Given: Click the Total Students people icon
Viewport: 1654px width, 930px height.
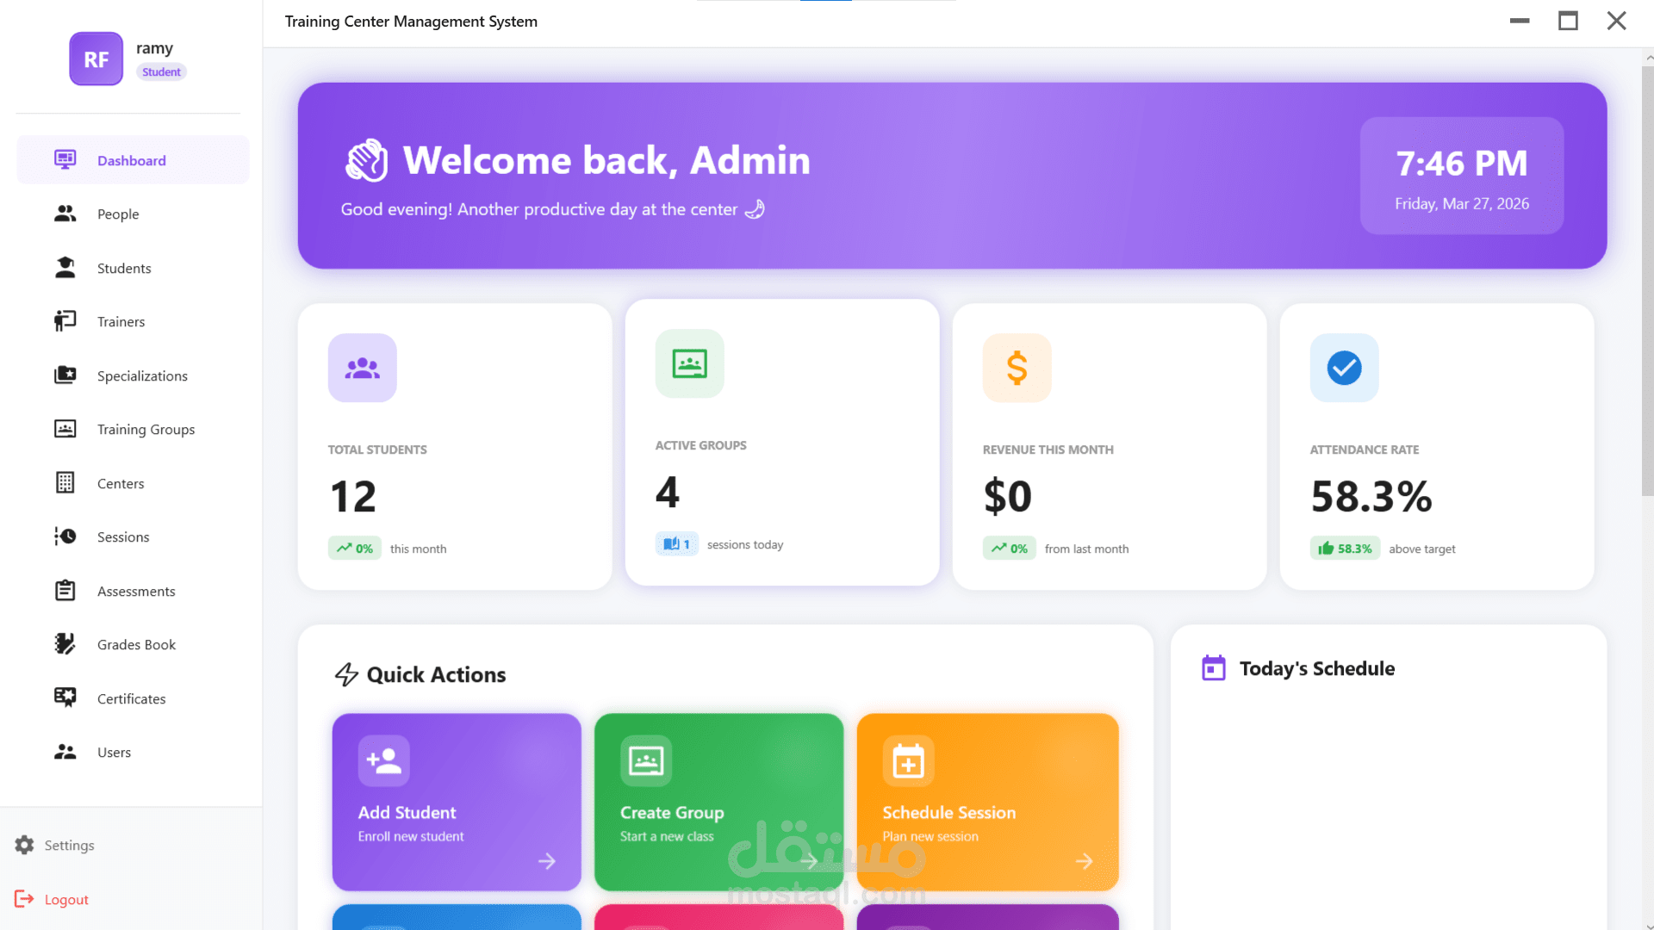Looking at the screenshot, I should tap(363, 369).
